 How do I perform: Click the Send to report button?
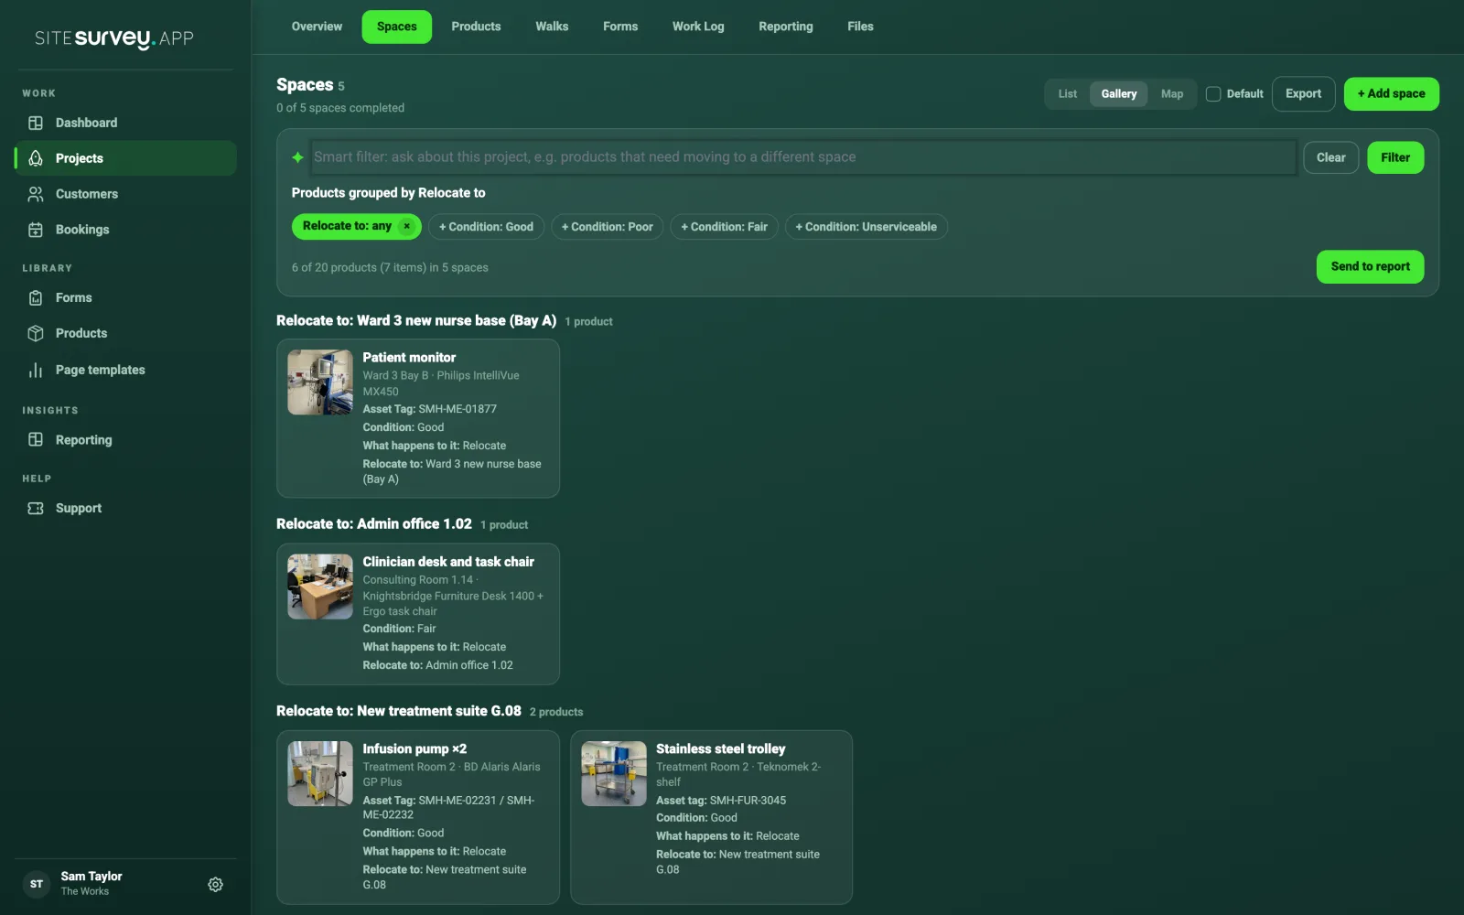(1370, 266)
